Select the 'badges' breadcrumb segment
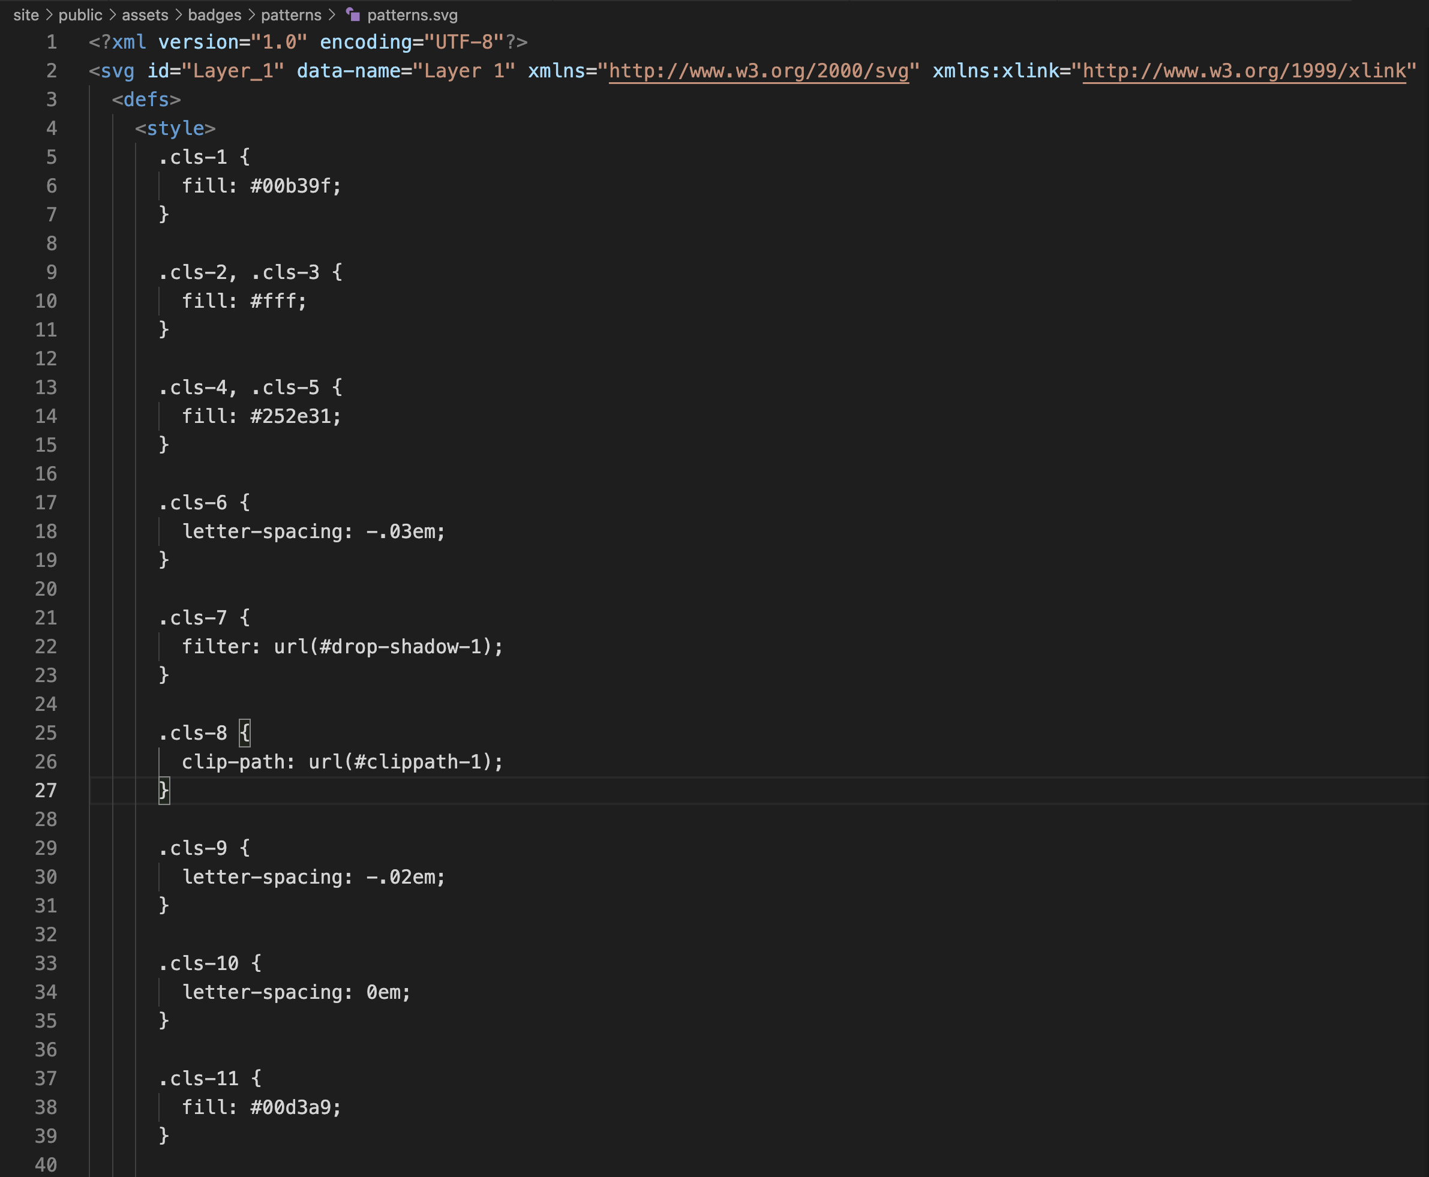Image resolution: width=1429 pixels, height=1177 pixels. pyautogui.click(x=214, y=15)
